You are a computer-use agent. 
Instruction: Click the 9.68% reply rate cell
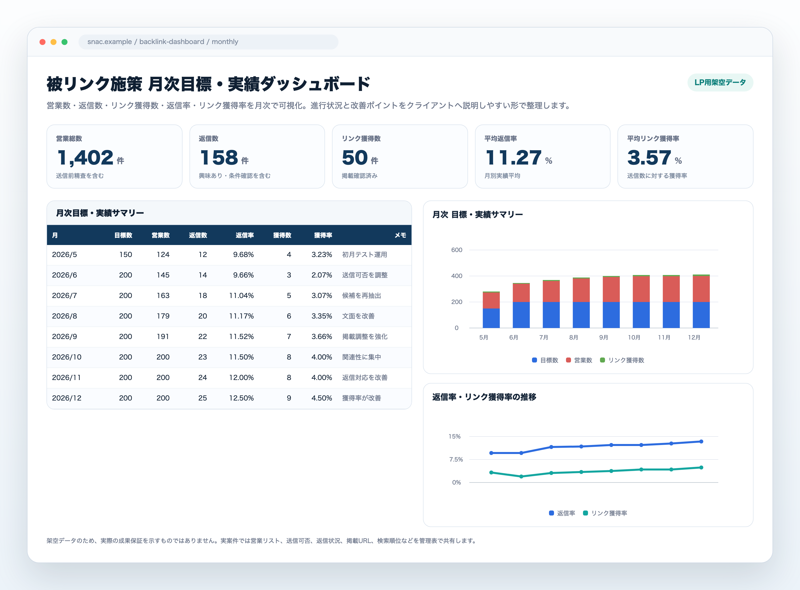243,255
